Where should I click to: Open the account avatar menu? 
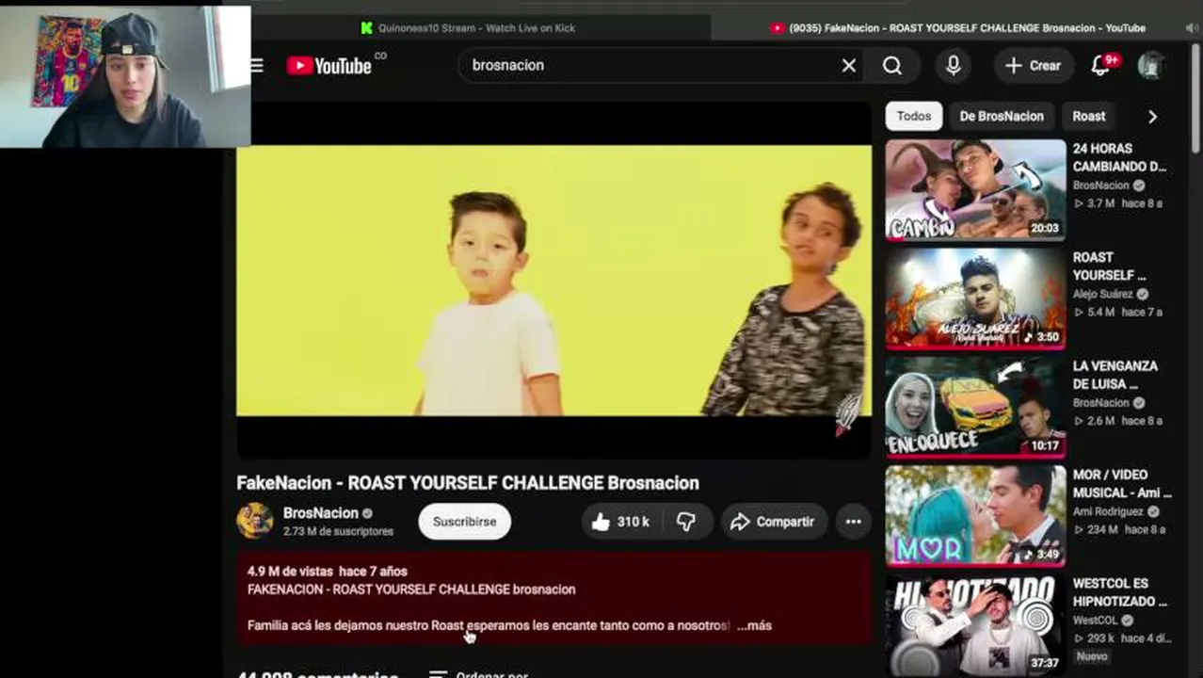click(1150, 65)
